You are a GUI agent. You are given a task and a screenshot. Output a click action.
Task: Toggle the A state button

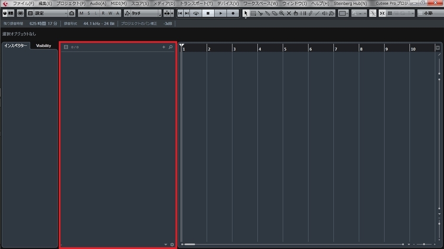[118, 13]
